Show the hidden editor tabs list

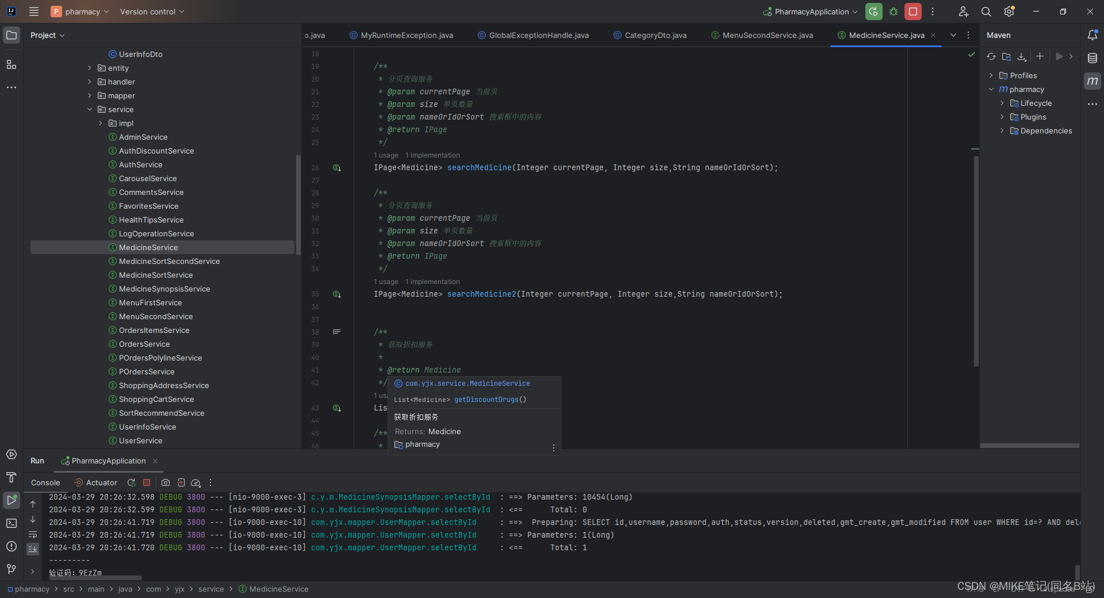(x=953, y=35)
